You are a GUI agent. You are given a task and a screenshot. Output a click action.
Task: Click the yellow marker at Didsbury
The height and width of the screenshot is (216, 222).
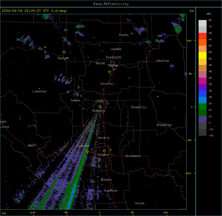[100, 107]
